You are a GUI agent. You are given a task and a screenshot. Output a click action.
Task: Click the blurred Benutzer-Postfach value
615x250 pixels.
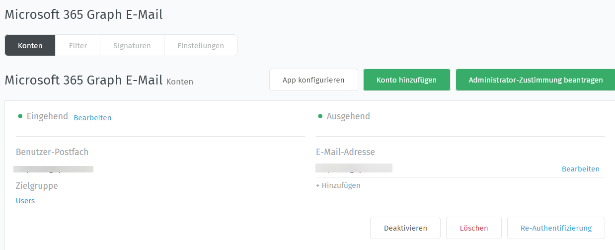click(x=54, y=169)
